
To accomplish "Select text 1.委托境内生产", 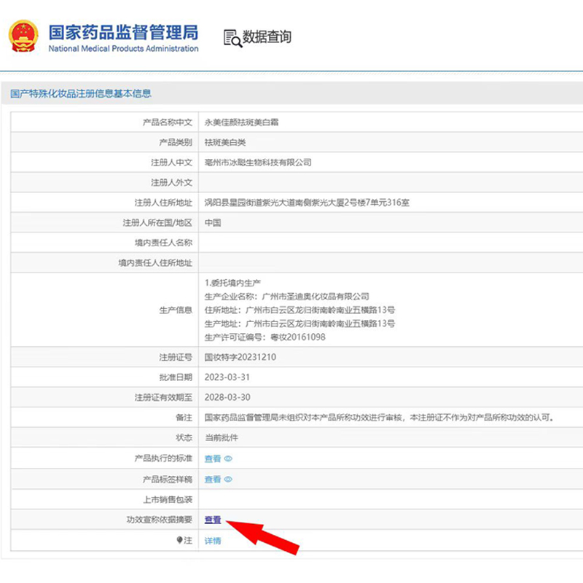I will 232,283.
